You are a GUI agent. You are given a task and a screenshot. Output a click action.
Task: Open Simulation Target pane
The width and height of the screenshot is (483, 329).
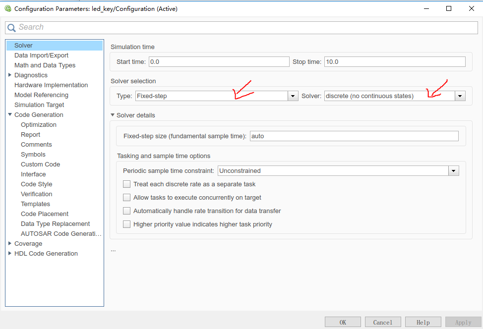pos(39,105)
